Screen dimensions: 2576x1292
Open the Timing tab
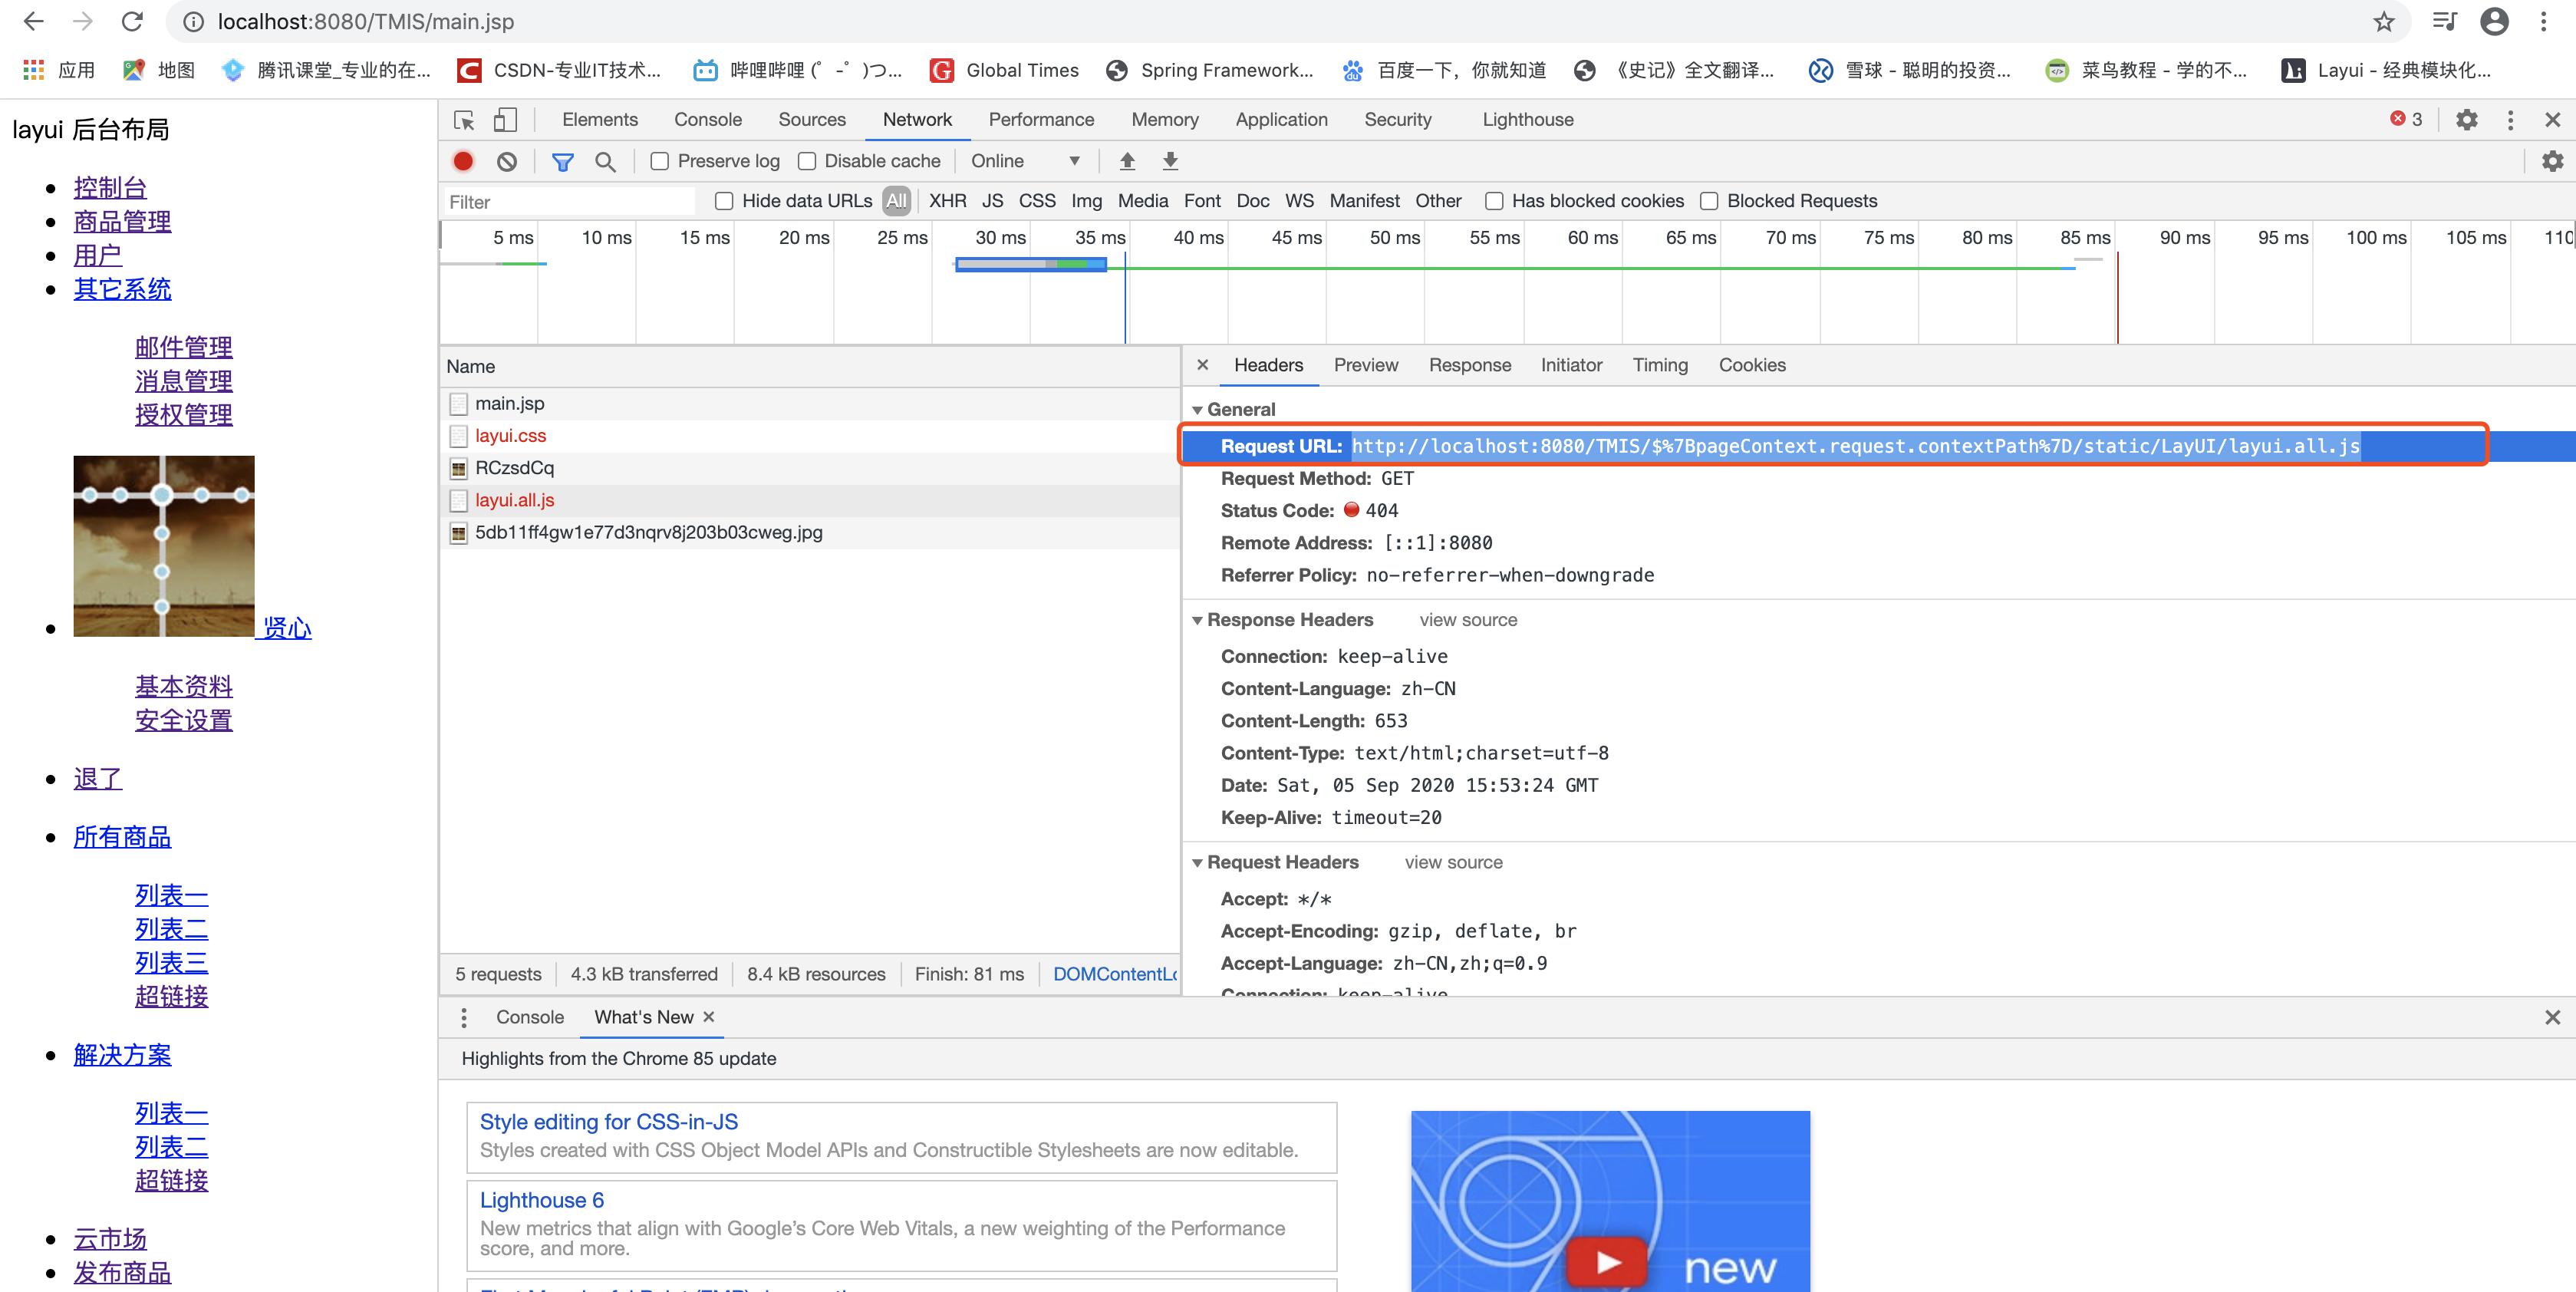1659,365
